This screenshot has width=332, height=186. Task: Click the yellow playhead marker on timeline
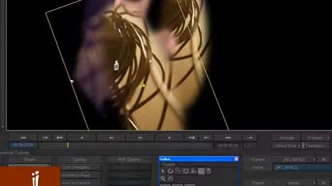(x=68, y=145)
